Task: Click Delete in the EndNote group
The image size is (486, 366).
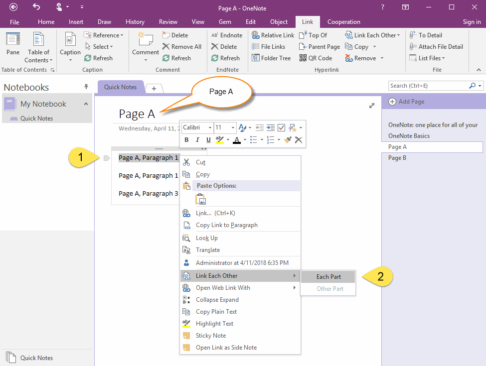Action: pyautogui.click(x=224, y=47)
